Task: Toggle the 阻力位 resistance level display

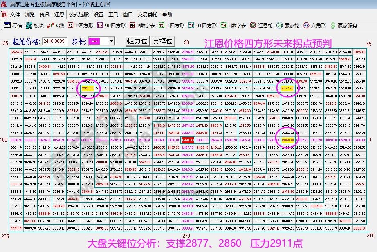Action: pos(137,41)
